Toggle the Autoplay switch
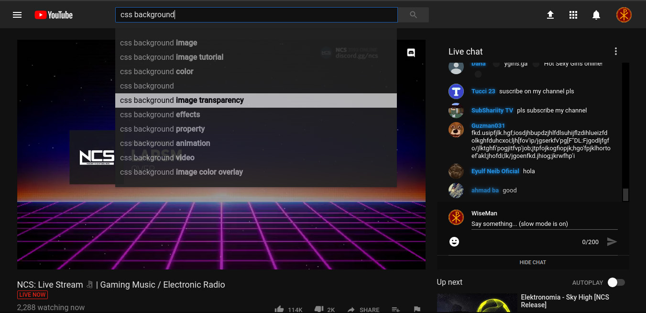This screenshot has width=646, height=313. 616,282
